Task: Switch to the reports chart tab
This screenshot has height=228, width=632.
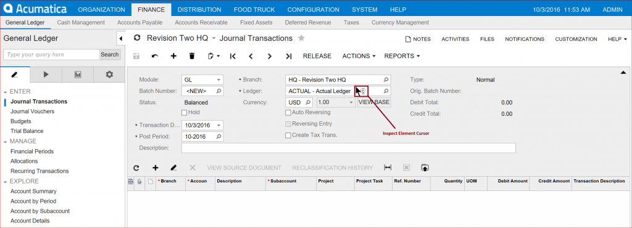Action: tap(78, 75)
